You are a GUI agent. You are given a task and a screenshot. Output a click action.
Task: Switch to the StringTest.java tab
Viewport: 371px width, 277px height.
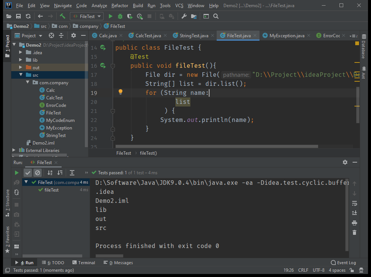194,36
